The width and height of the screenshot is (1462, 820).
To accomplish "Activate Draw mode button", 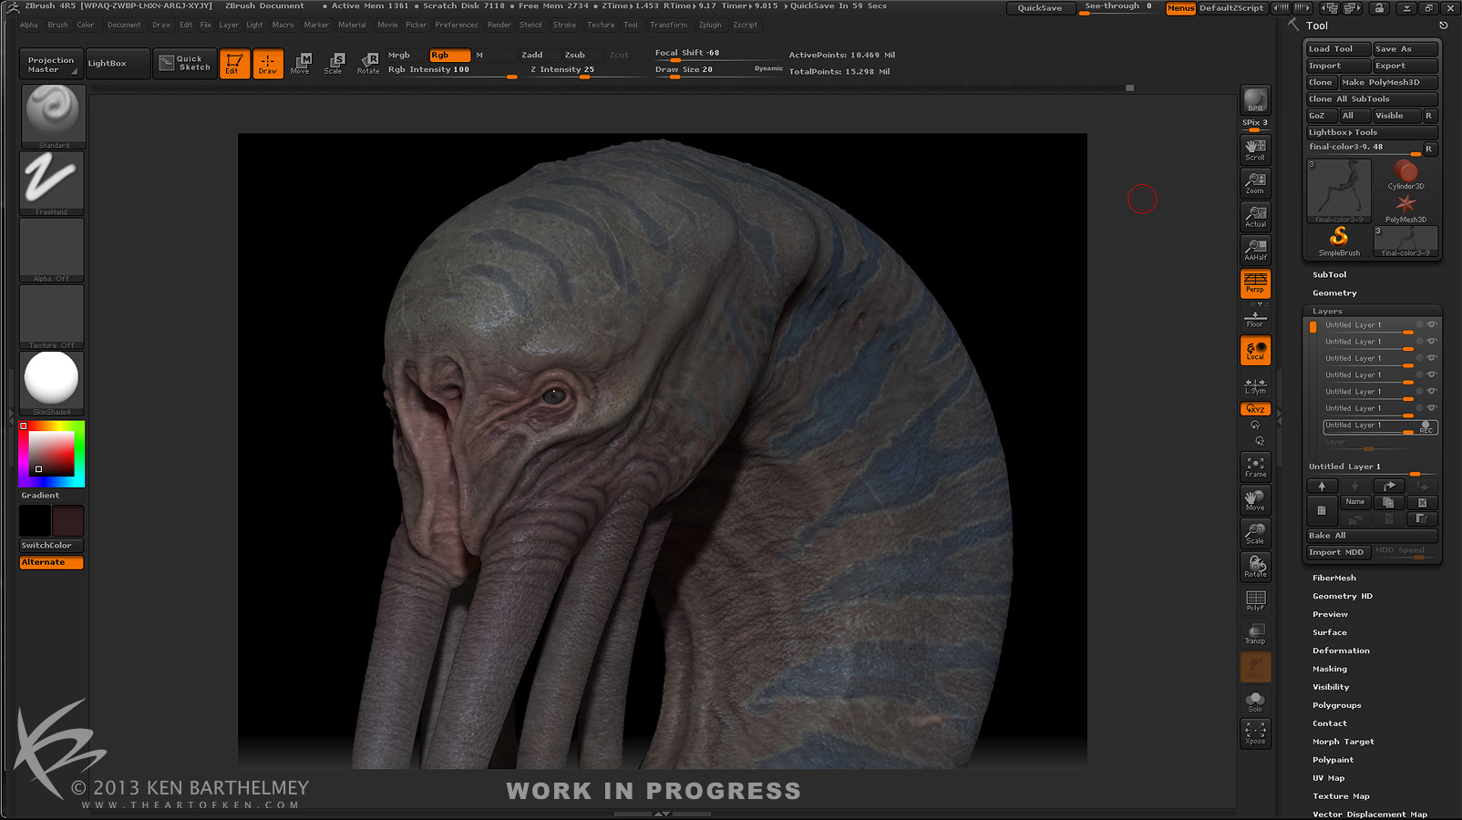I will [x=268, y=64].
